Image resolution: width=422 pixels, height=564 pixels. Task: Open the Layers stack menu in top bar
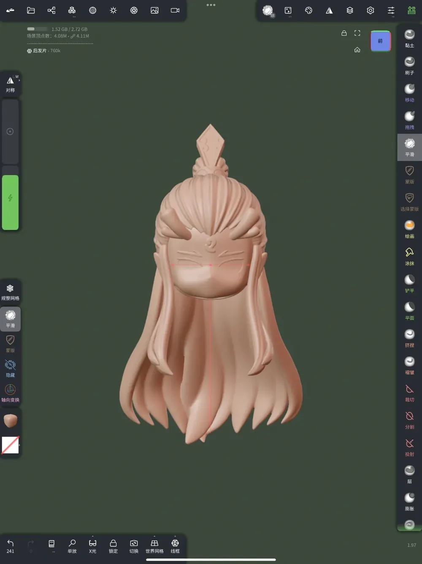pyautogui.click(x=350, y=11)
